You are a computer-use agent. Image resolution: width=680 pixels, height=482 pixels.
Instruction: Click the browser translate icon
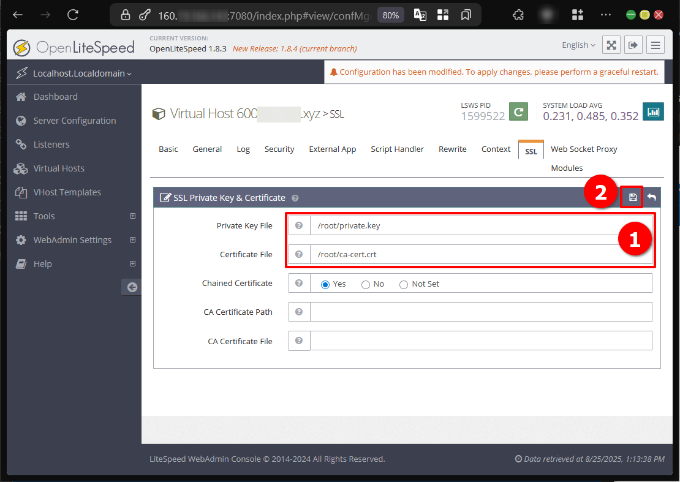coord(420,15)
